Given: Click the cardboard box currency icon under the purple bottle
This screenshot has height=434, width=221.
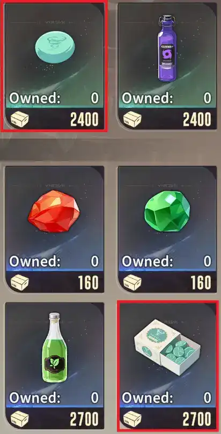Looking at the screenshot, I should tap(132, 120).
